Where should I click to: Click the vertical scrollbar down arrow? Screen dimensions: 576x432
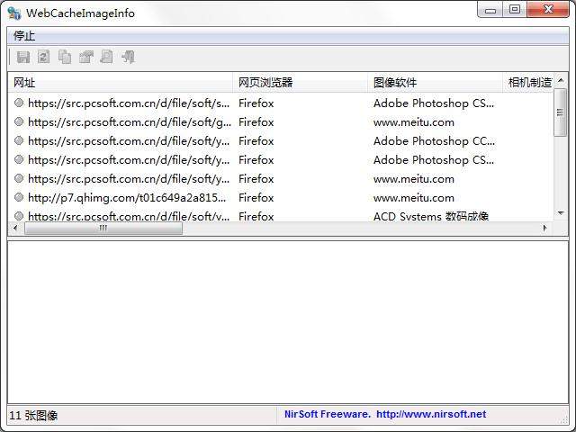pos(560,213)
